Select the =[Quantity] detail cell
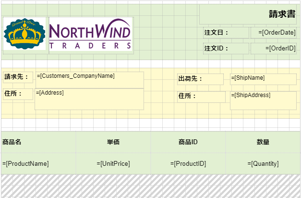The image size is (301, 198). tap(263, 163)
